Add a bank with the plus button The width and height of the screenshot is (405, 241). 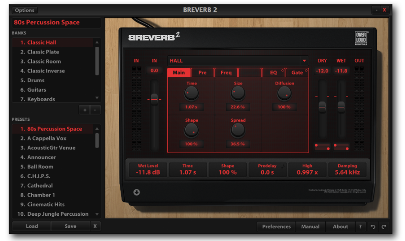(x=85, y=110)
